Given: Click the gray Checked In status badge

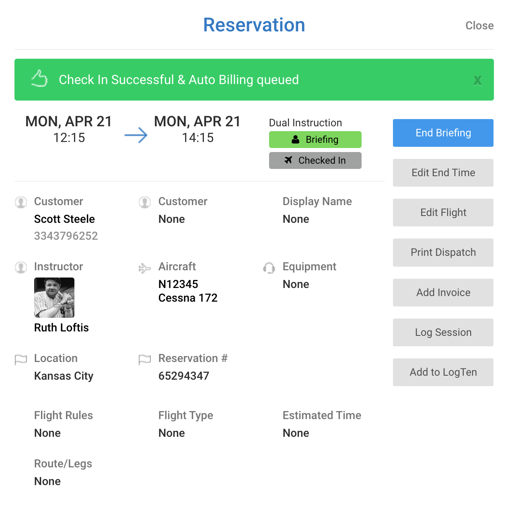Looking at the screenshot, I should [315, 160].
